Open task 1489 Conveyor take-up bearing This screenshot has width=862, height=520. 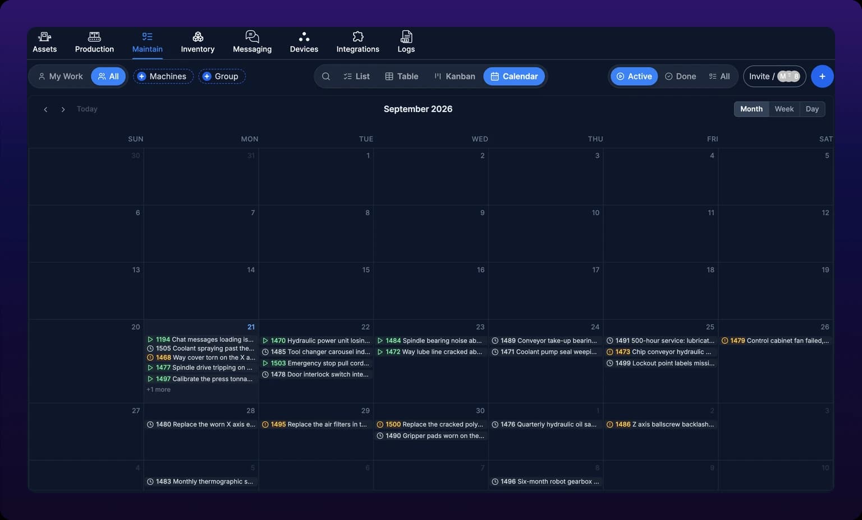(545, 341)
